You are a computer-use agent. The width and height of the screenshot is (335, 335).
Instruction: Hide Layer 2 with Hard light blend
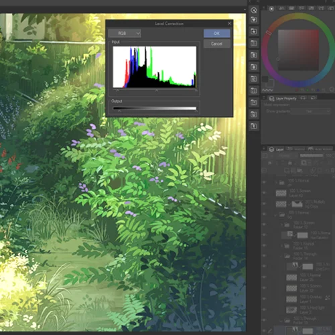264,310
